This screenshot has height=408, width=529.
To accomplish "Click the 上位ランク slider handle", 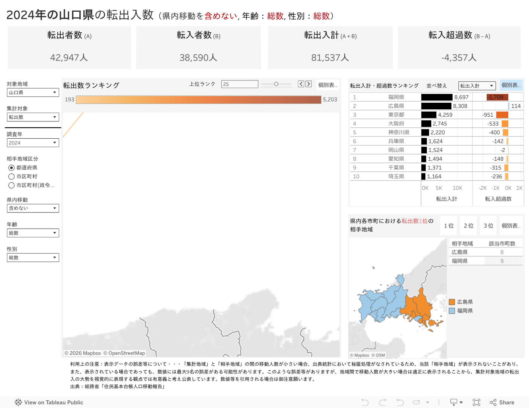I will (x=276, y=84).
